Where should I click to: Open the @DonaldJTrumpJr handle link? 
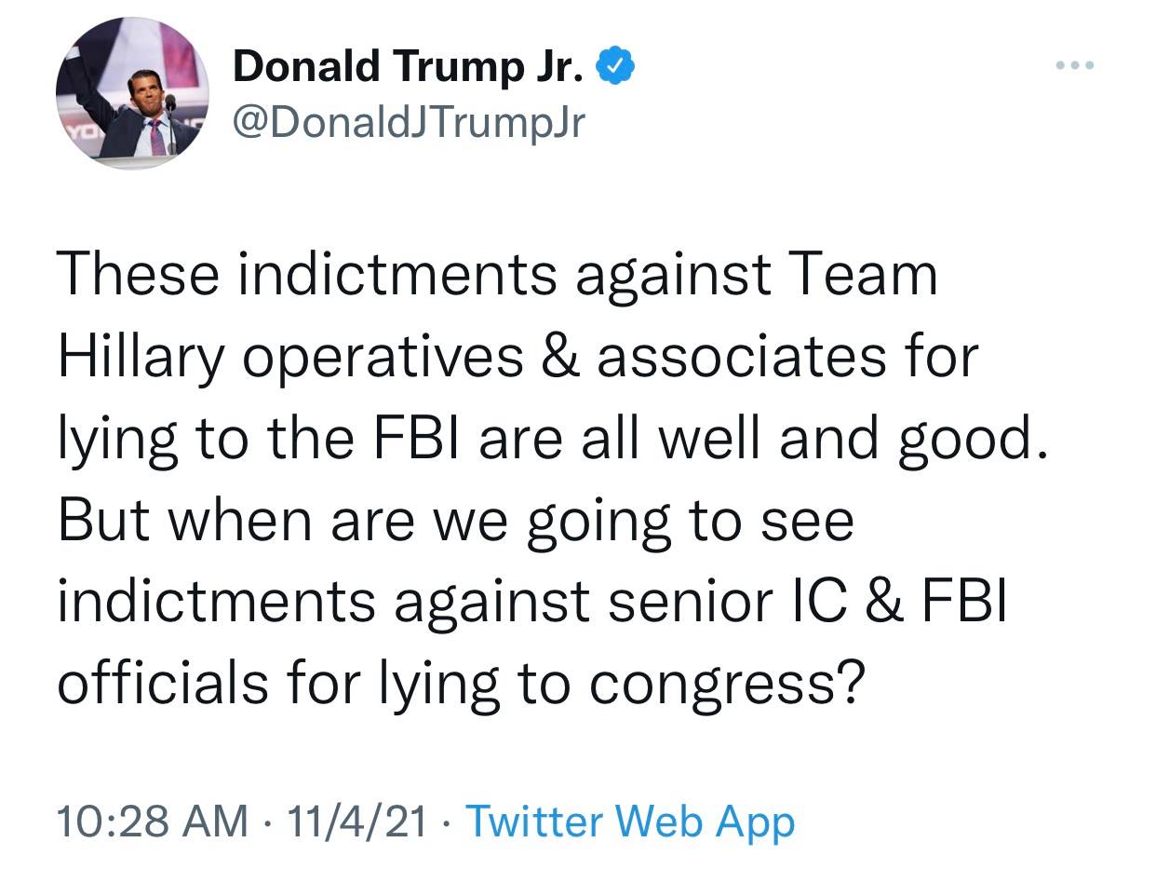click(410, 120)
